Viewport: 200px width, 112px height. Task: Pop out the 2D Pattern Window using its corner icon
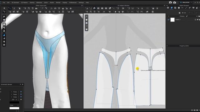click(164, 6)
